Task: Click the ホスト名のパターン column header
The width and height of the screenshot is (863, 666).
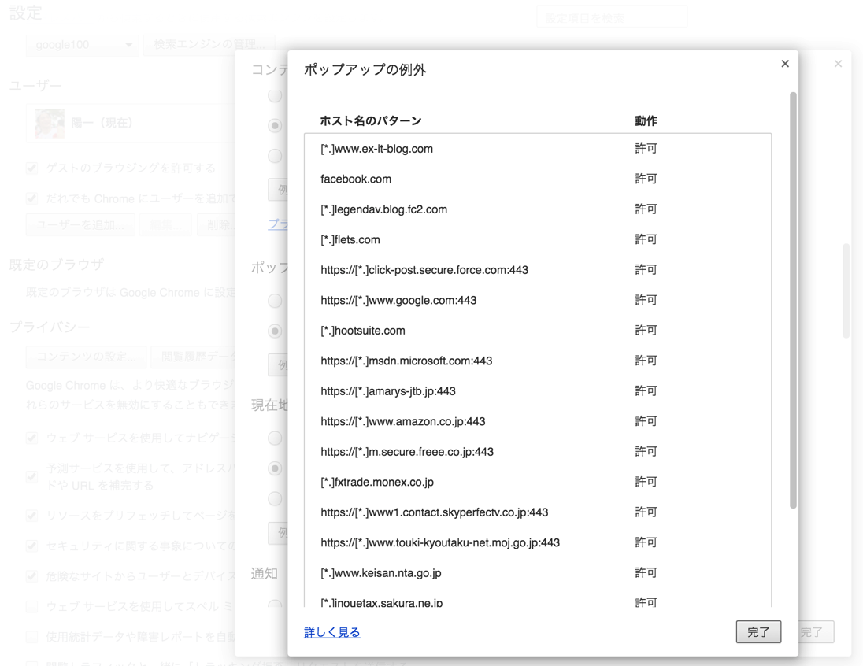Action: pos(370,120)
